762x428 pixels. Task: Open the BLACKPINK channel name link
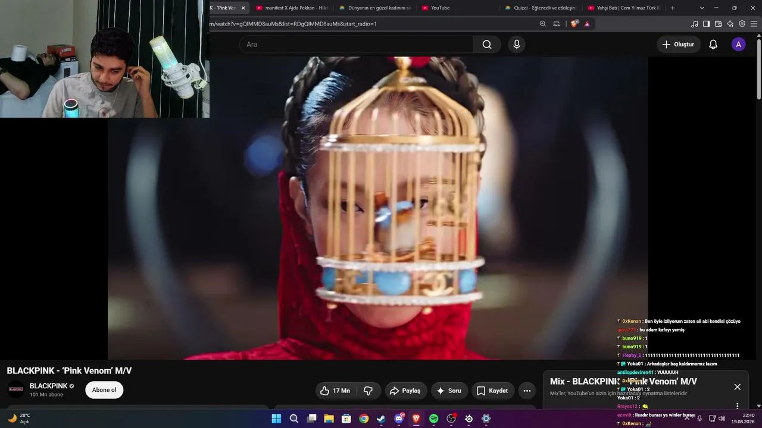[x=49, y=386]
